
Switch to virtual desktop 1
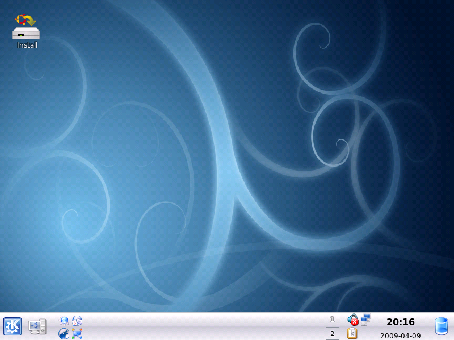pyautogui.click(x=333, y=320)
